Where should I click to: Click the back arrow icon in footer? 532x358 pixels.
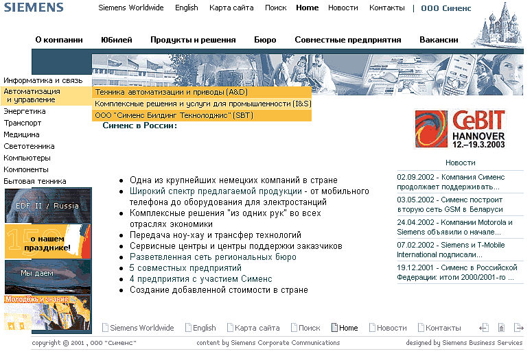click(x=483, y=328)
